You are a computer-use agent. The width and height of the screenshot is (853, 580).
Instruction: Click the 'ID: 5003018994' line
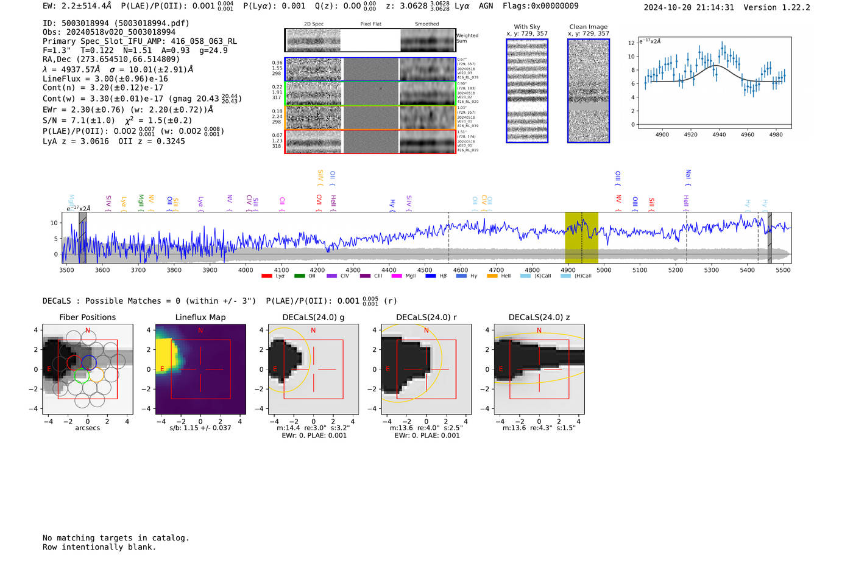point(116,23)
